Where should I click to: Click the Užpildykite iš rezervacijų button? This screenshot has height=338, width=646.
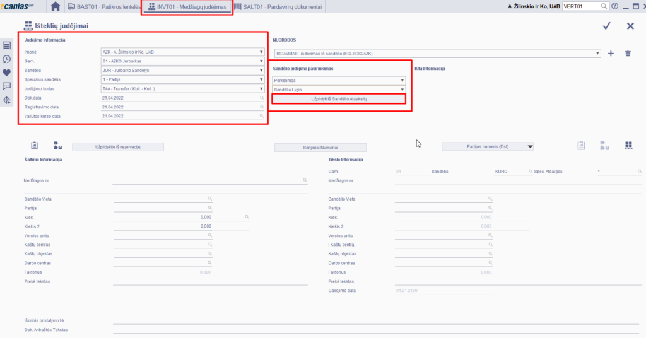118,147
